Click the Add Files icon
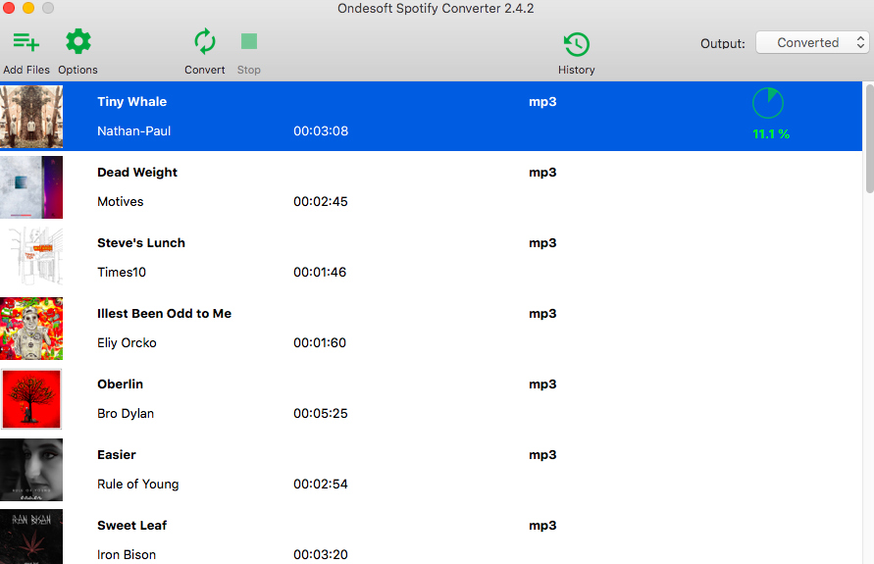Image resolution: width=874 pixels, height=564 pixels. (x=26, y=42)
